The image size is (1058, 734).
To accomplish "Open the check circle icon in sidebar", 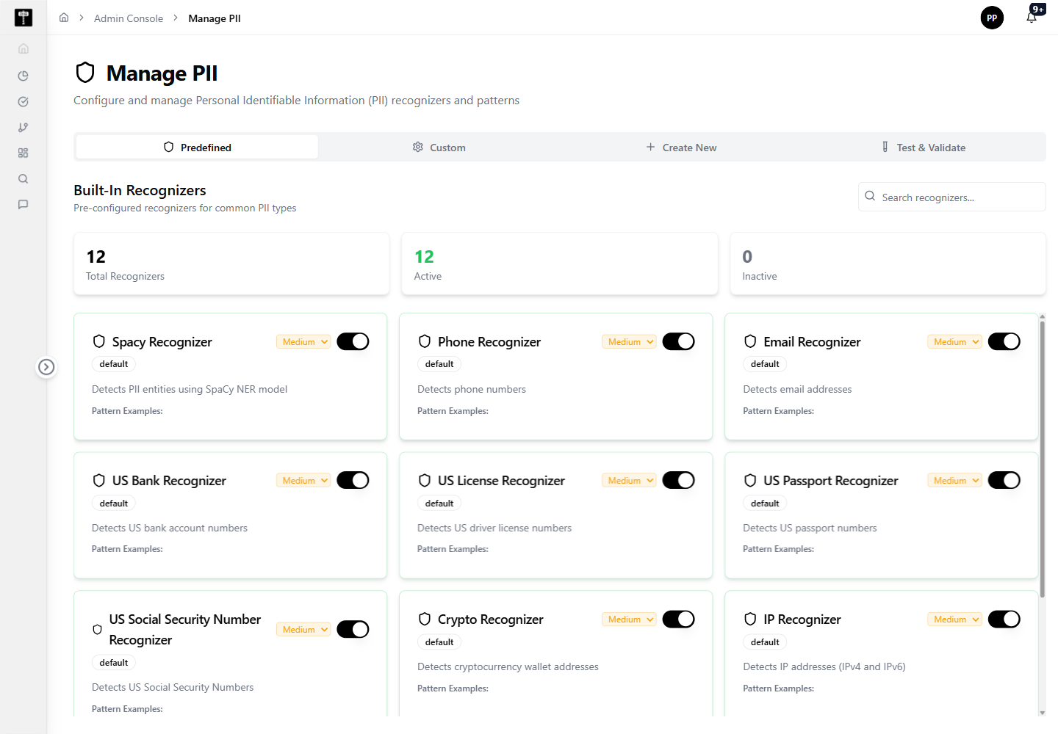I will 24,102.
